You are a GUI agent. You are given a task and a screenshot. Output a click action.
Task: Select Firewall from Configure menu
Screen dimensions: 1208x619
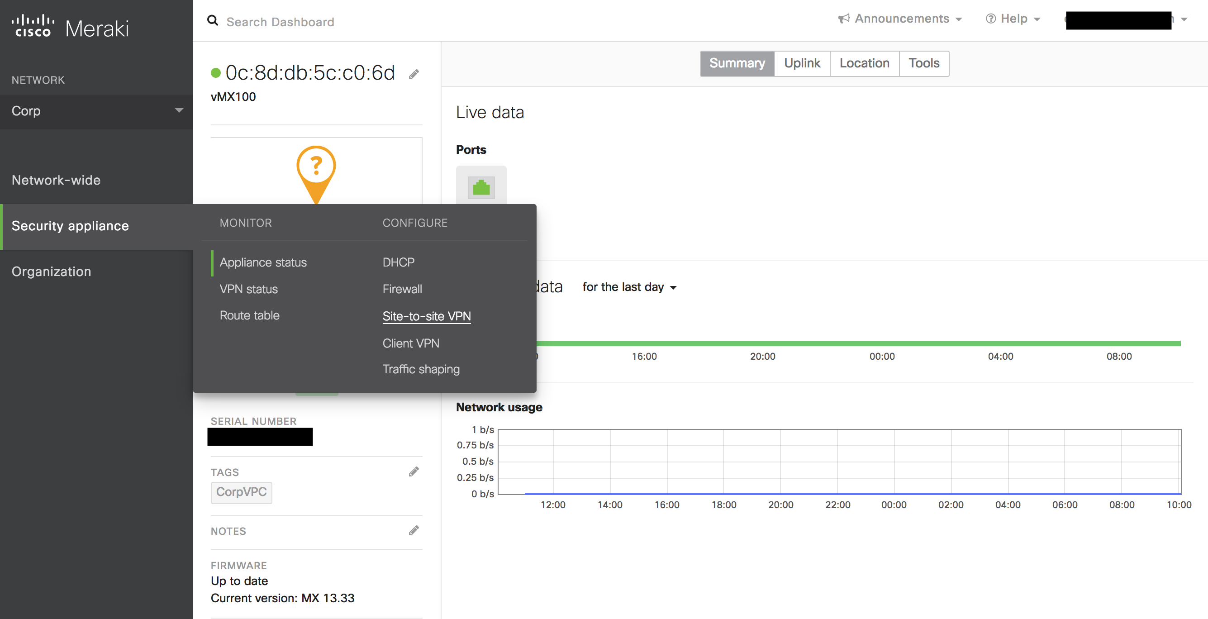coord(402,289)
